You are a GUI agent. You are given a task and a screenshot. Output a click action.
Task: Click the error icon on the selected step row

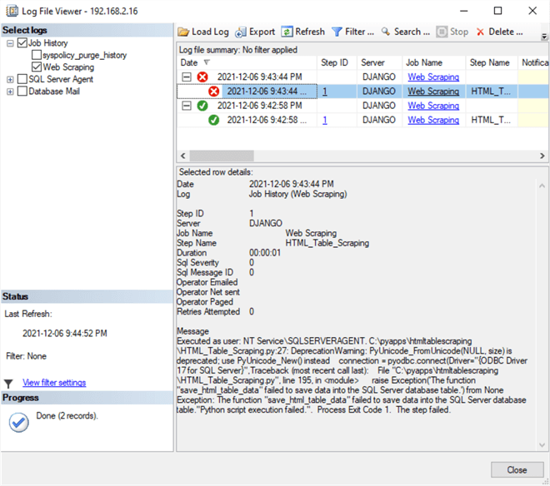pos(213,92)
